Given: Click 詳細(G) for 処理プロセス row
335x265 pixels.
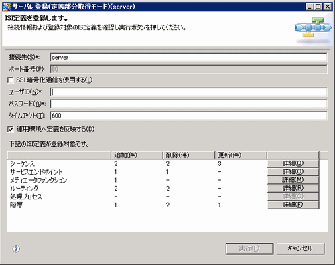Looking at the screenshot, I should click(x=293, y=197).
